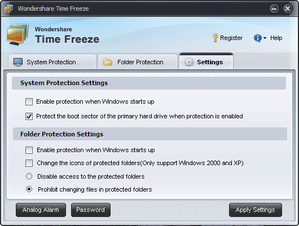This screenshot has width=299, height=226.
Task: Switch to the System Protection tab
Action: pos(52,61)
